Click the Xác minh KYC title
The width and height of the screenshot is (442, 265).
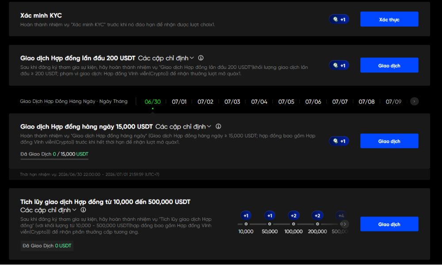point(41,15)
